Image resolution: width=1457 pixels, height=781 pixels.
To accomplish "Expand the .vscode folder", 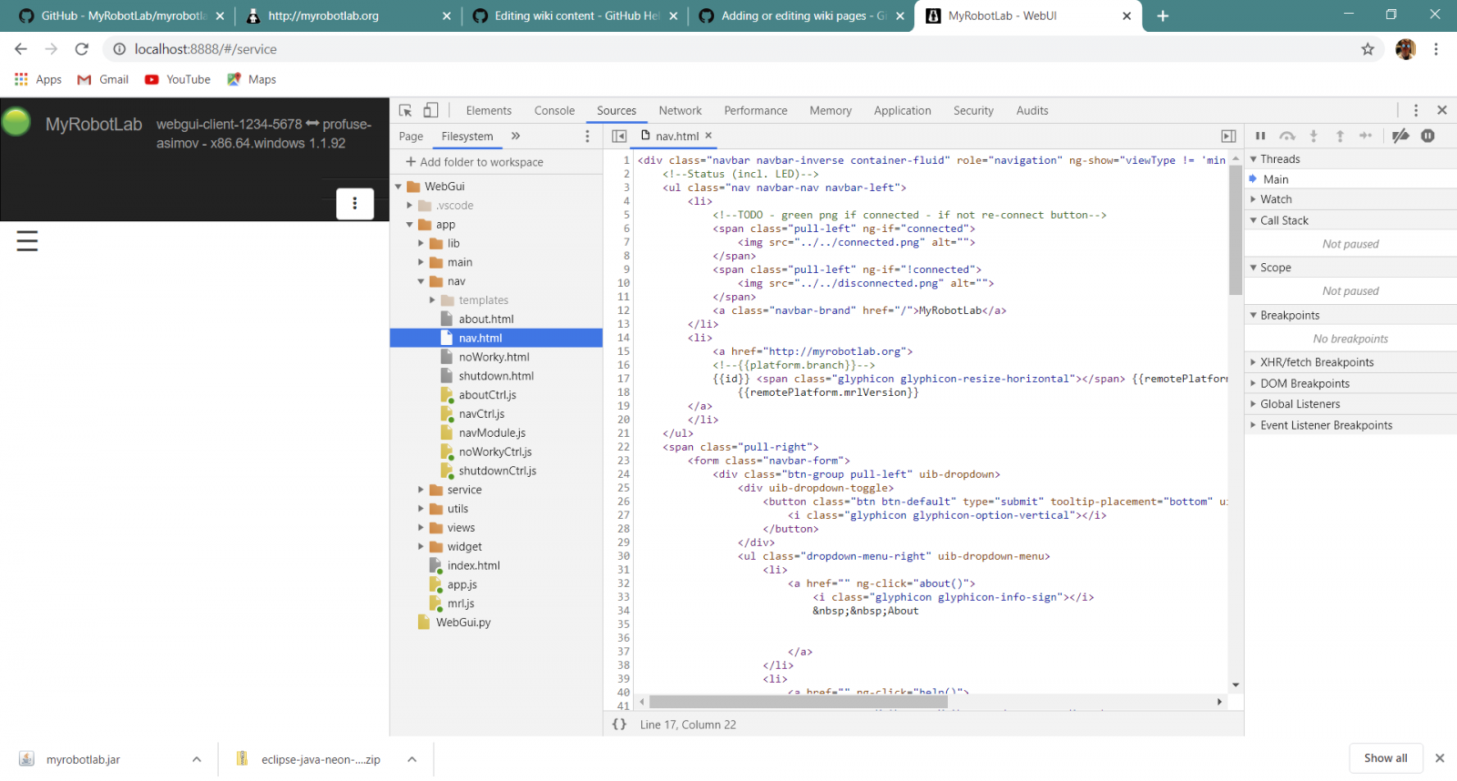I will 410,206.
